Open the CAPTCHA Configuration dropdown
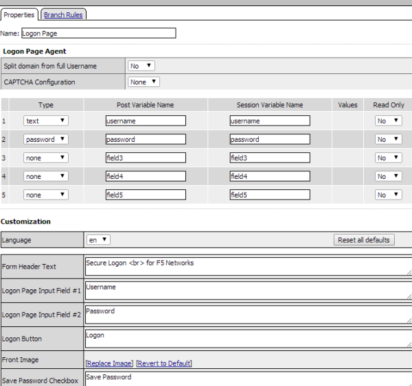 [144, 82]
